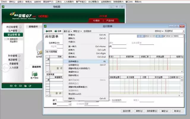Choose 刷新(R) menu entry
Screen dimensions: 190x119
coord(86,99)
